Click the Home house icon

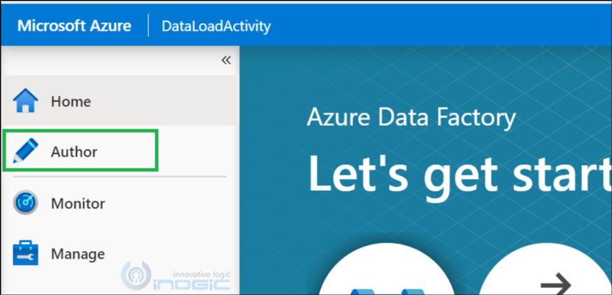tap(25, 101)
